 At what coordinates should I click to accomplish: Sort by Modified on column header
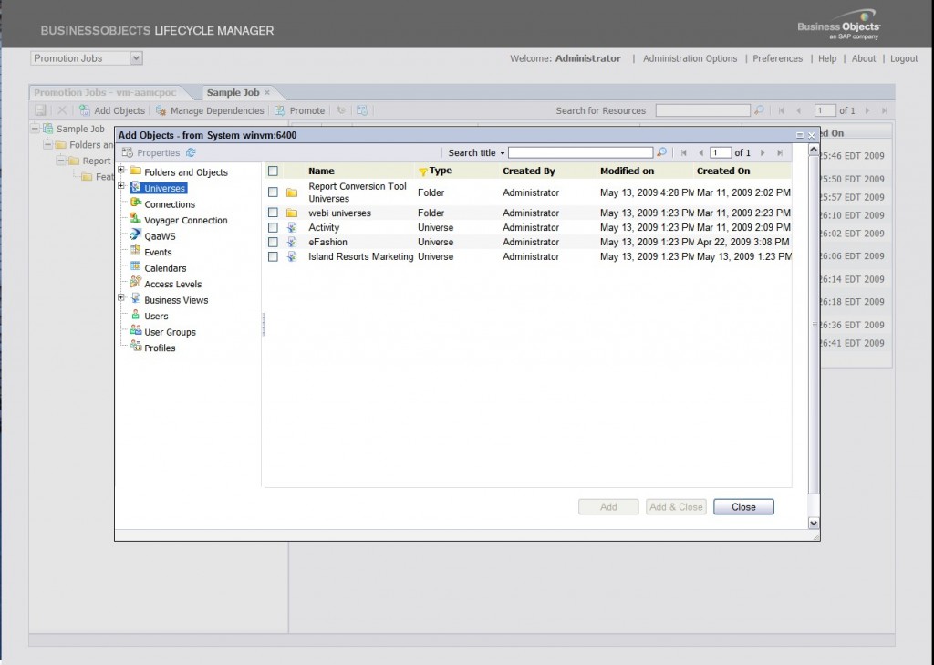point(627,171)
